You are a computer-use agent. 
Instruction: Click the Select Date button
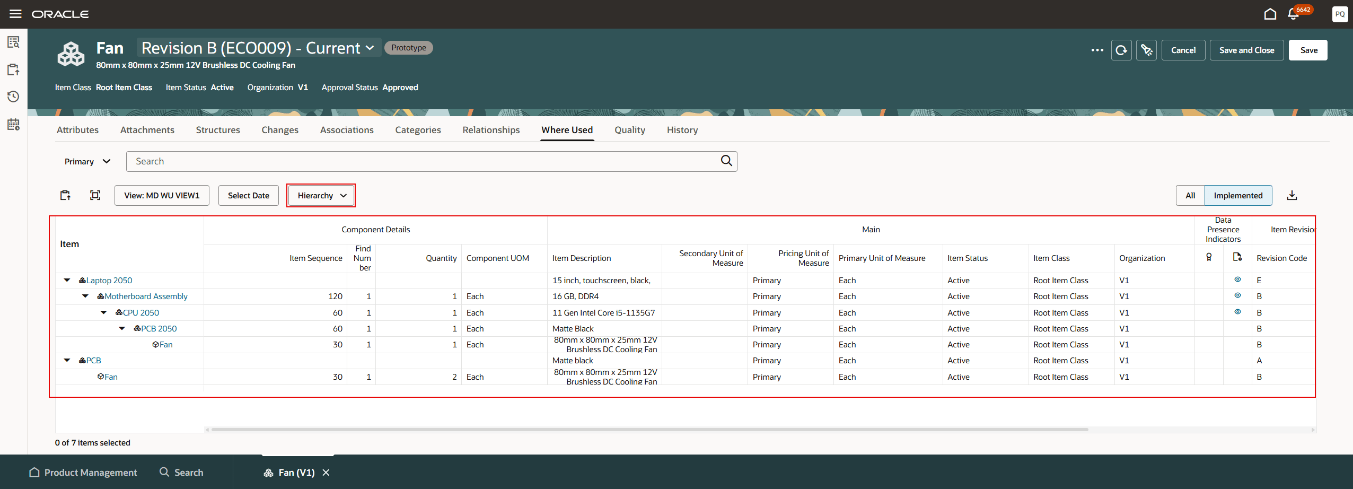tap(249, 195)
